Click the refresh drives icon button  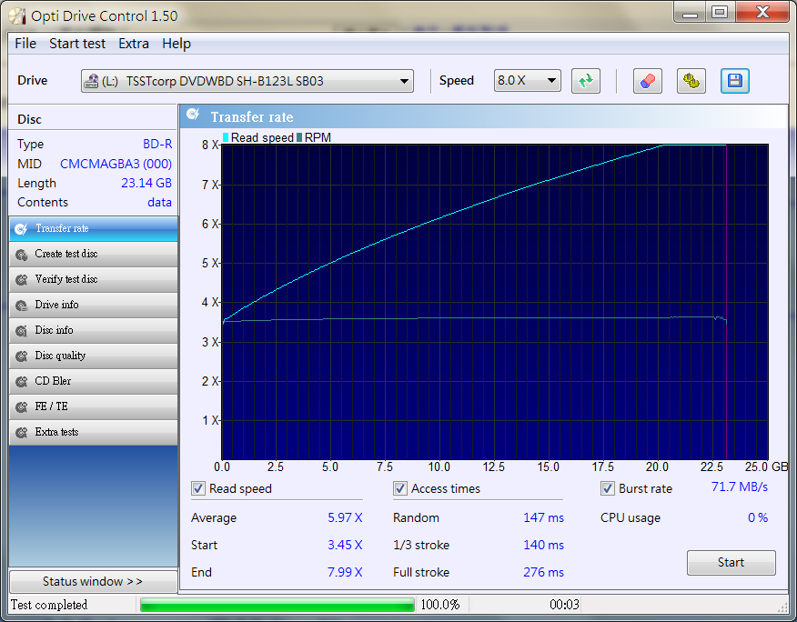pyautogui.click(x=586, y=81)
